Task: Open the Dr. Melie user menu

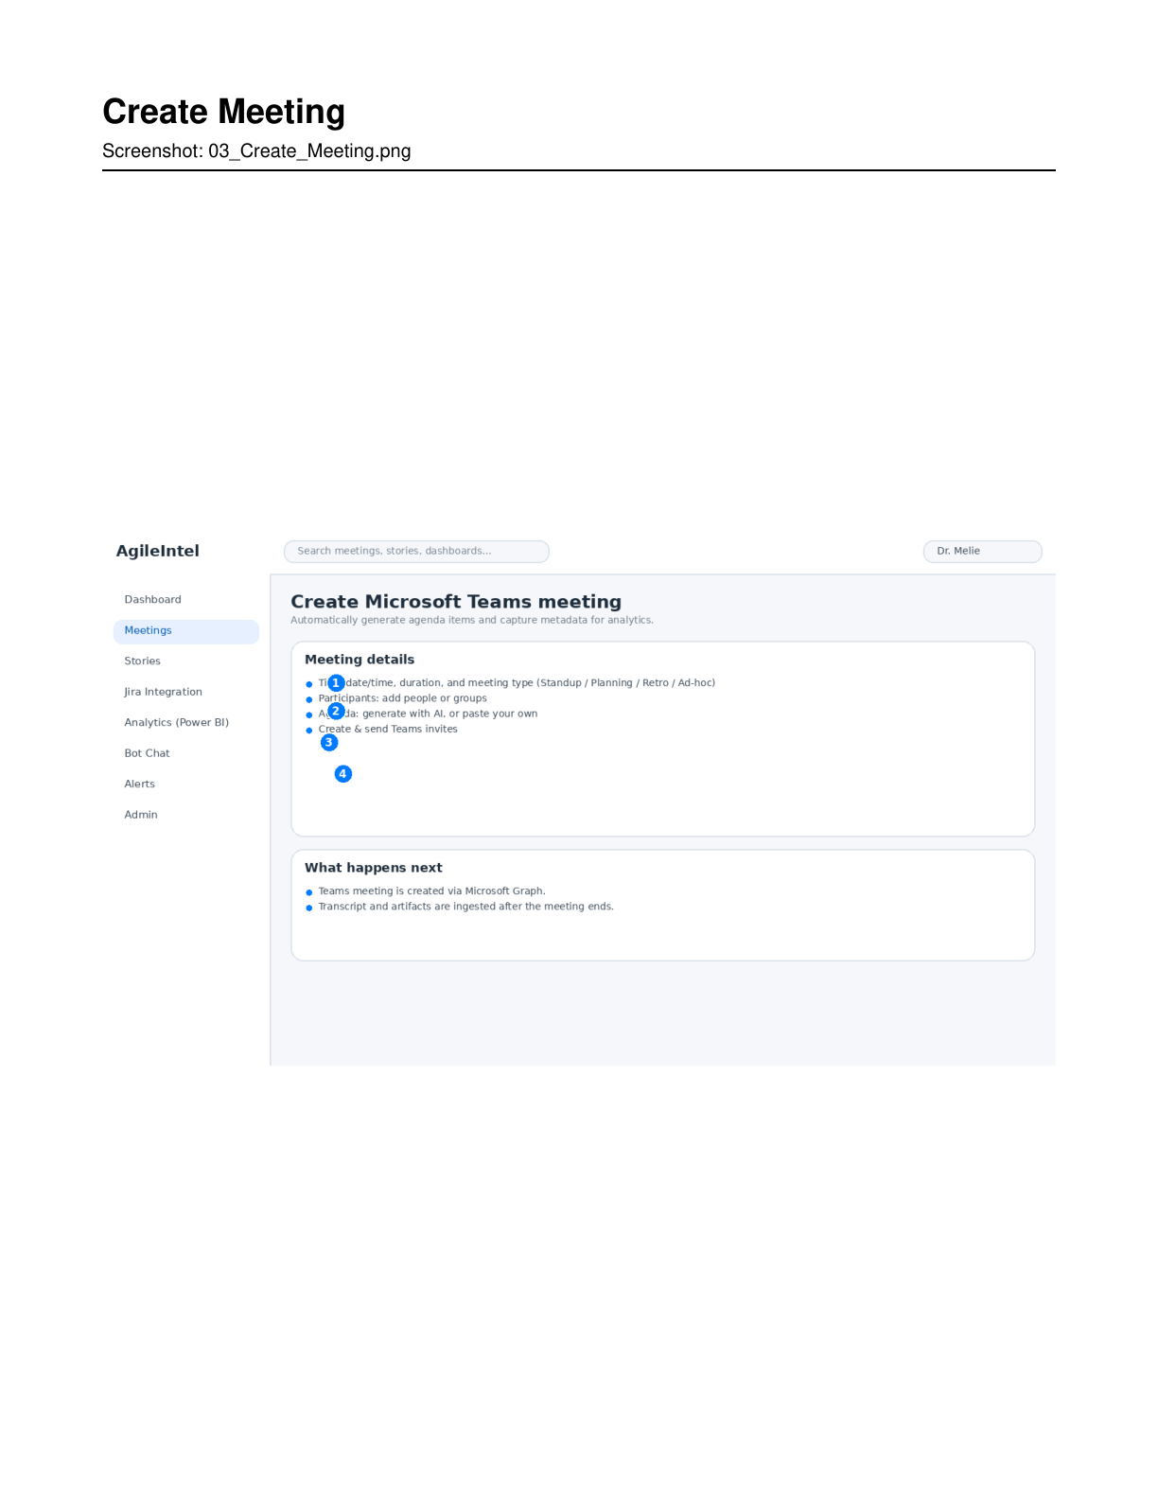Action: 982,552
